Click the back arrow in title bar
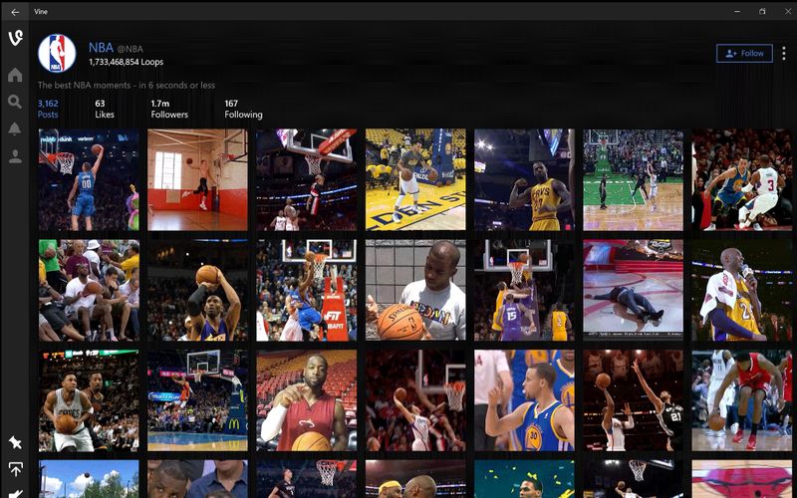Viewport: 797px width, 498px height. (15, 12)
